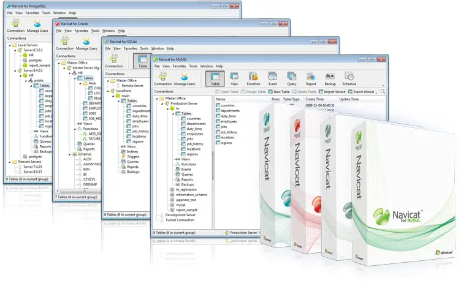Viewport: 469px width, 286px height.
Task: Open View tool in MySQL window toolbar
Action: coord(234,79)
